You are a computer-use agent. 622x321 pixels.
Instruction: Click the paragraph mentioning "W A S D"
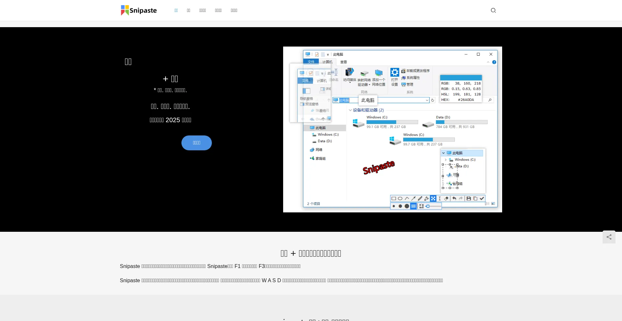click(281, 280)
